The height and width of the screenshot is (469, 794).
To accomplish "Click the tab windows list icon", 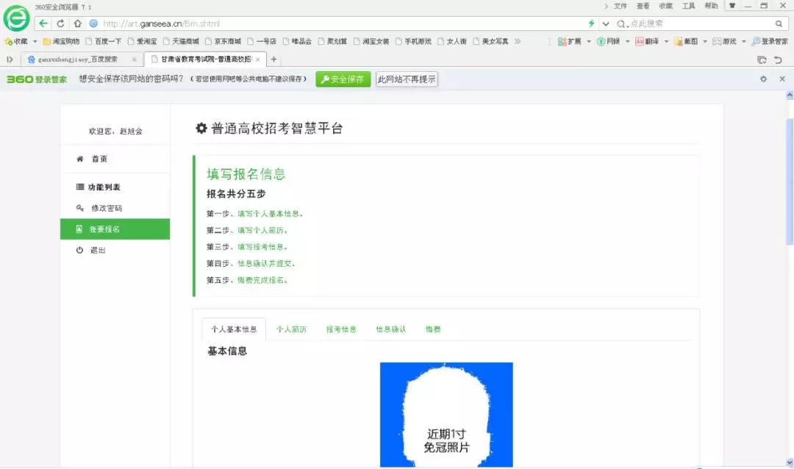I will click(762, 60).
